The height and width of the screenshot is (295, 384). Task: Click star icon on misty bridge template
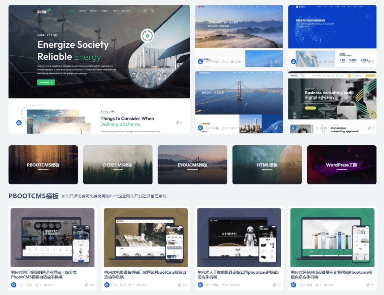[224, 62]
